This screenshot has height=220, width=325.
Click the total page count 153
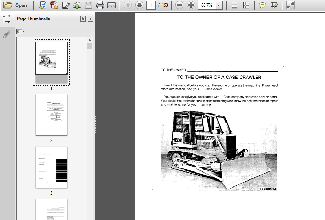[x=165, y=5]
